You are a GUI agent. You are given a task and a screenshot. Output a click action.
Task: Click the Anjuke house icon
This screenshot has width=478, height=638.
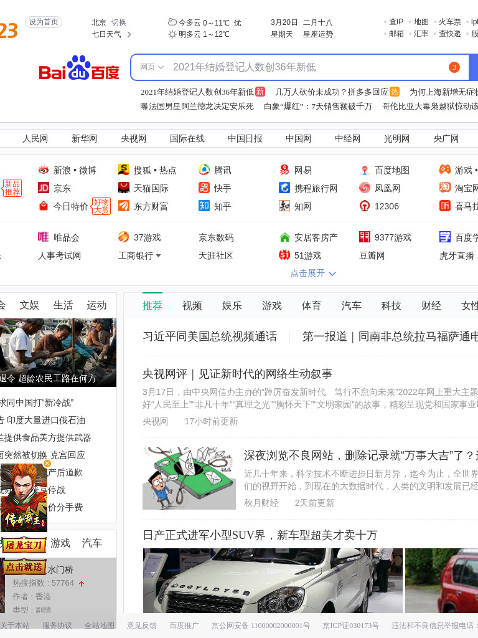284,237
